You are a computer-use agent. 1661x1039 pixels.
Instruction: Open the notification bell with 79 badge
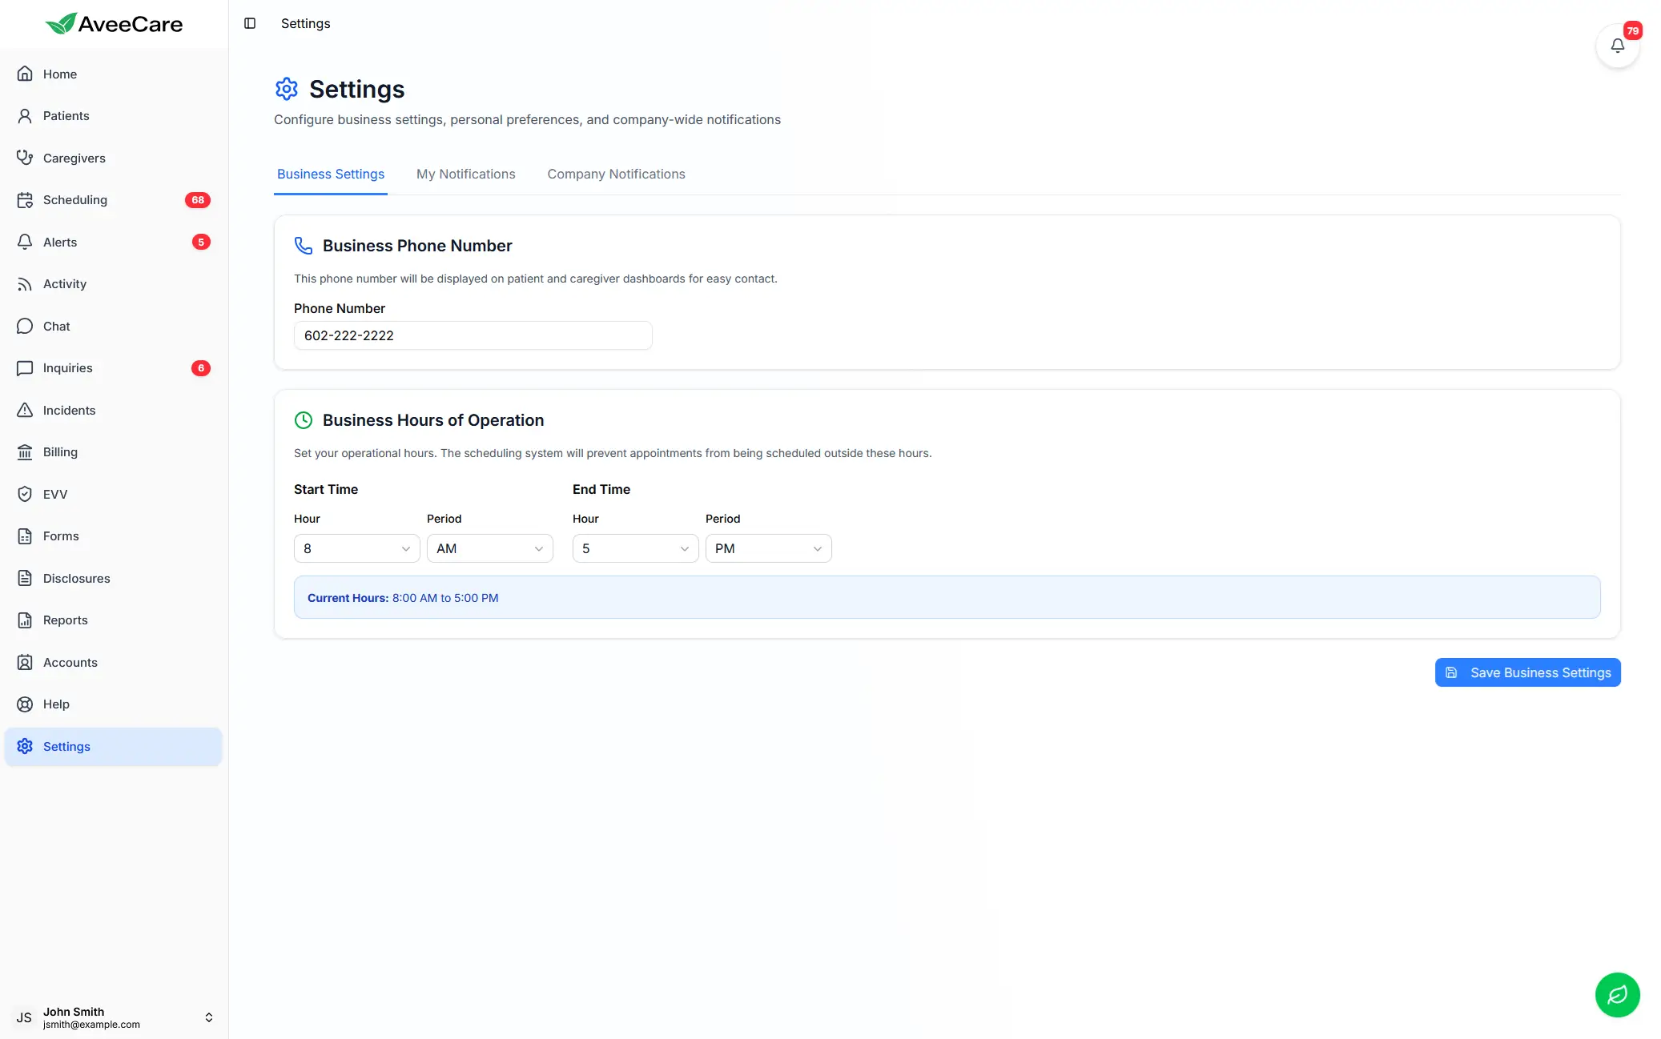tap(1618, 46)
